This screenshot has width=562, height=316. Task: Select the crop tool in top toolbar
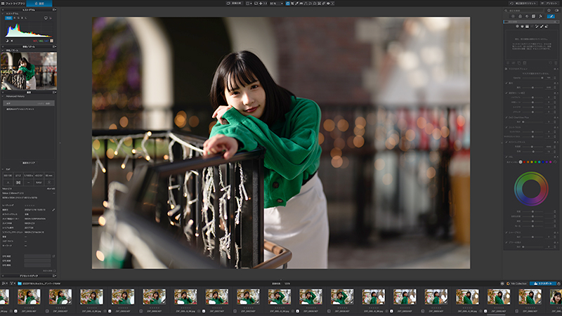pos(292,4)
